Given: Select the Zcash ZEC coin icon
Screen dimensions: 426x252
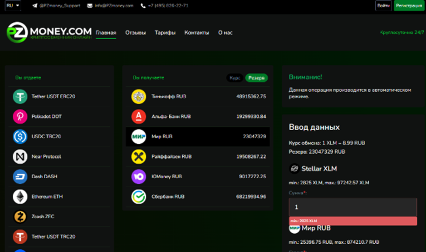Looking at the screenshot, I should pos(20,217).
